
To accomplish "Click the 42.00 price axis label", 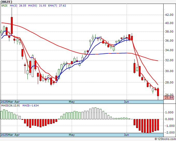I will (169, 15).
